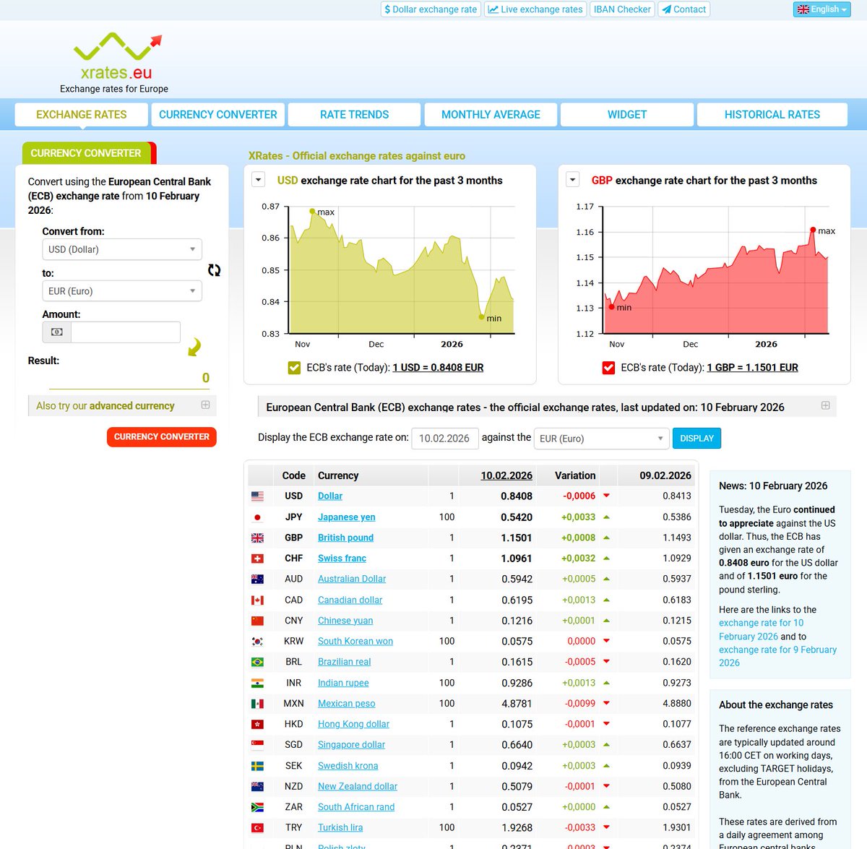Click the Brazil flag icon in BRL row
The height and width of the screenshot is (849, 867).
[257, 662]
